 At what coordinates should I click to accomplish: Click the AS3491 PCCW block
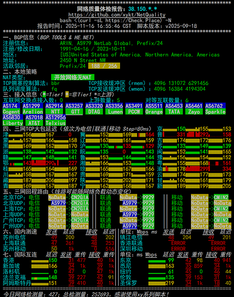click(134, 109)
